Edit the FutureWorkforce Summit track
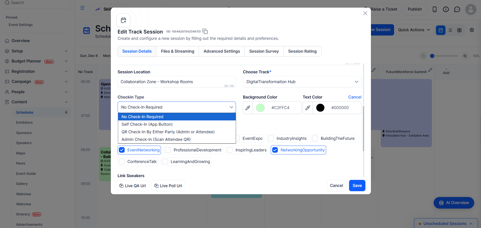 click(x=430, y=70)
